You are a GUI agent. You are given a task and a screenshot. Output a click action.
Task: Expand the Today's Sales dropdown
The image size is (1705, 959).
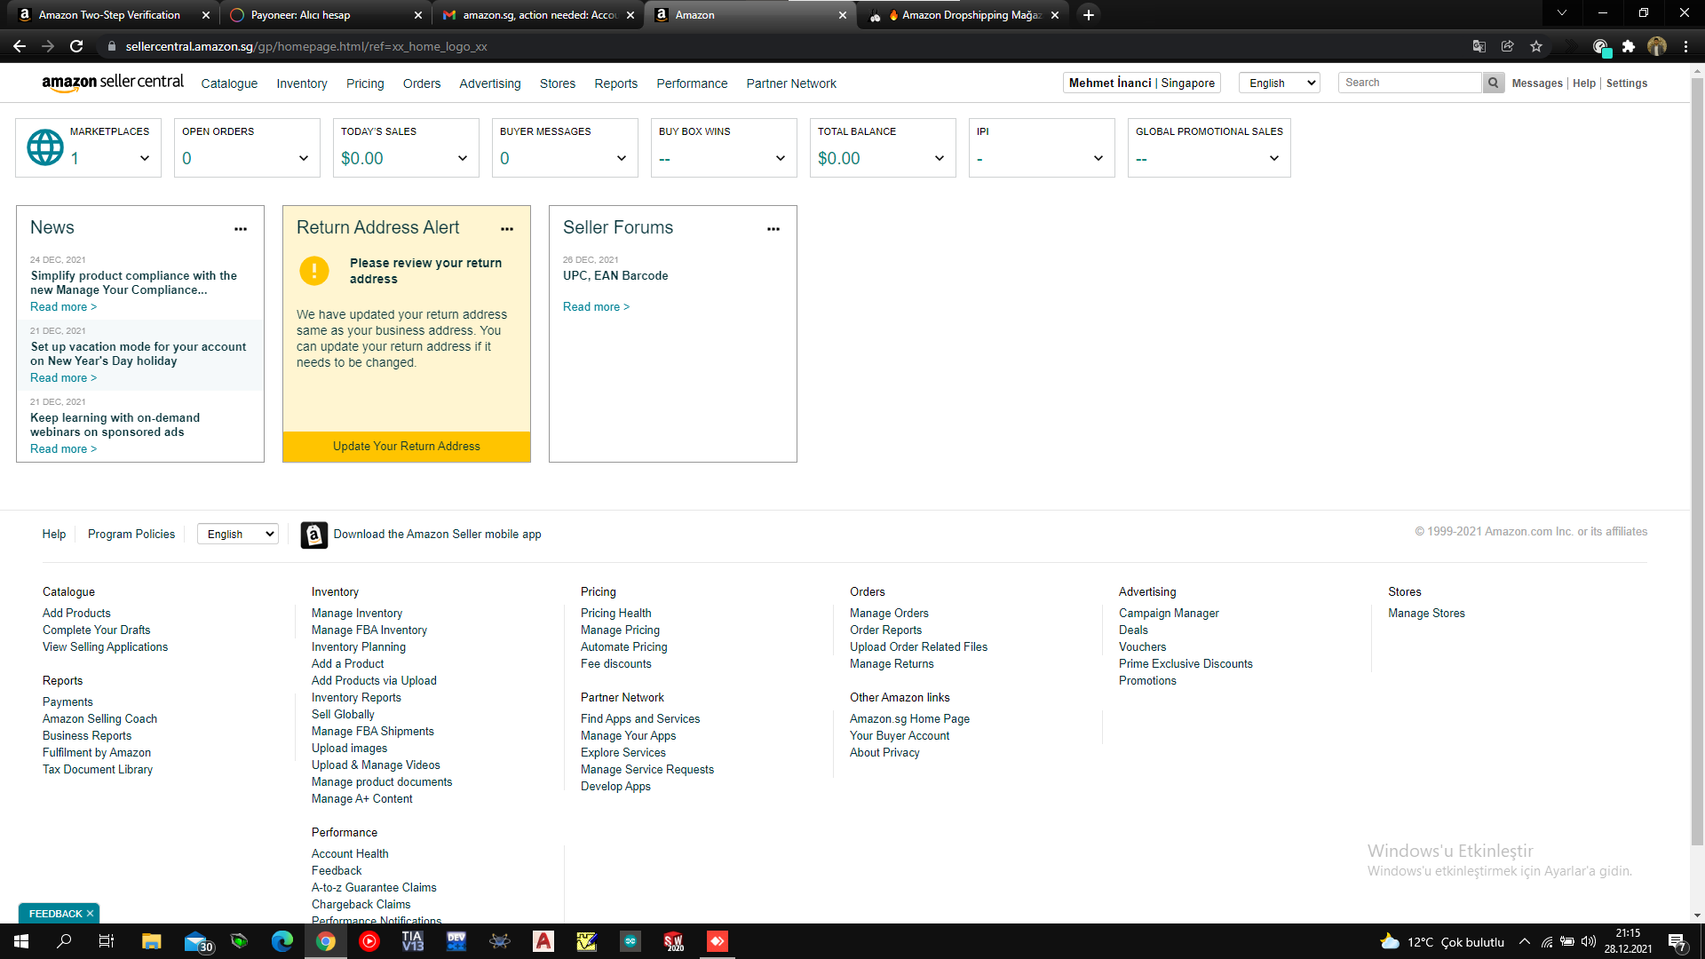pyautogui.click(x=462, y=158)
